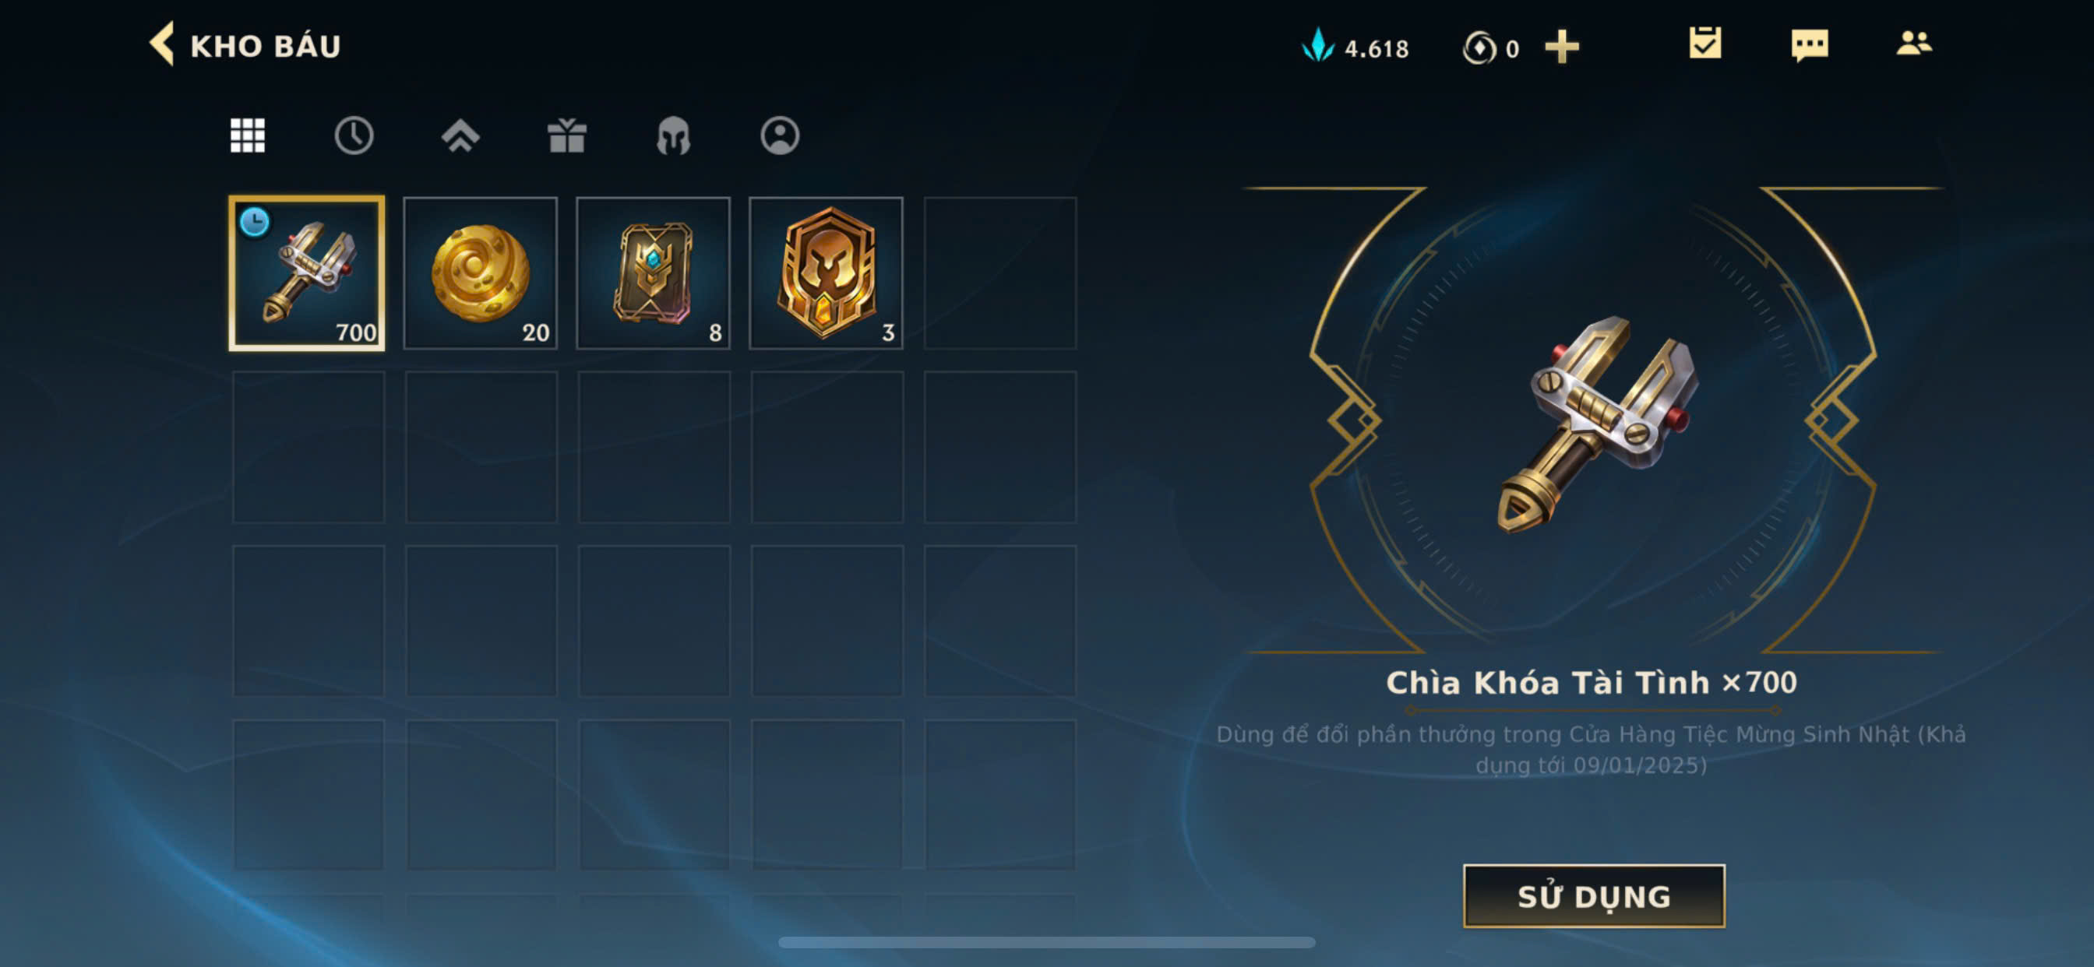The width and height of the screenshot is (2094, 967).
Task: Show the gift box items filter
Action: pos(566,135)
